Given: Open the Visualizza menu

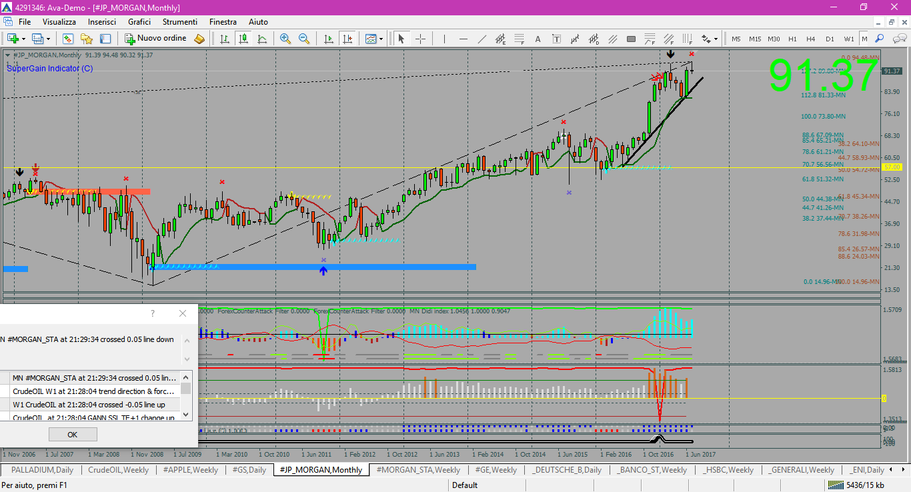Looking at the screenshot, I should coord(59,22).
